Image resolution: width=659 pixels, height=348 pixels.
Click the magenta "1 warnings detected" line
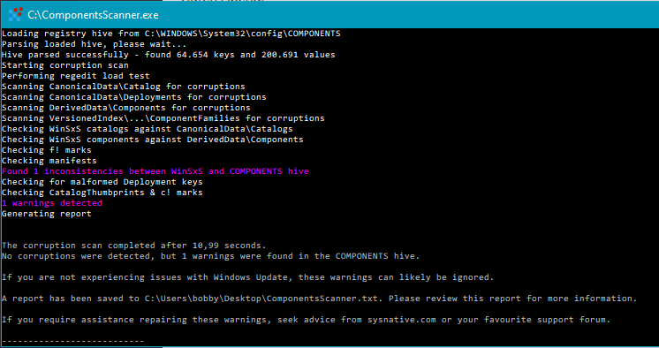click(52, 203)
